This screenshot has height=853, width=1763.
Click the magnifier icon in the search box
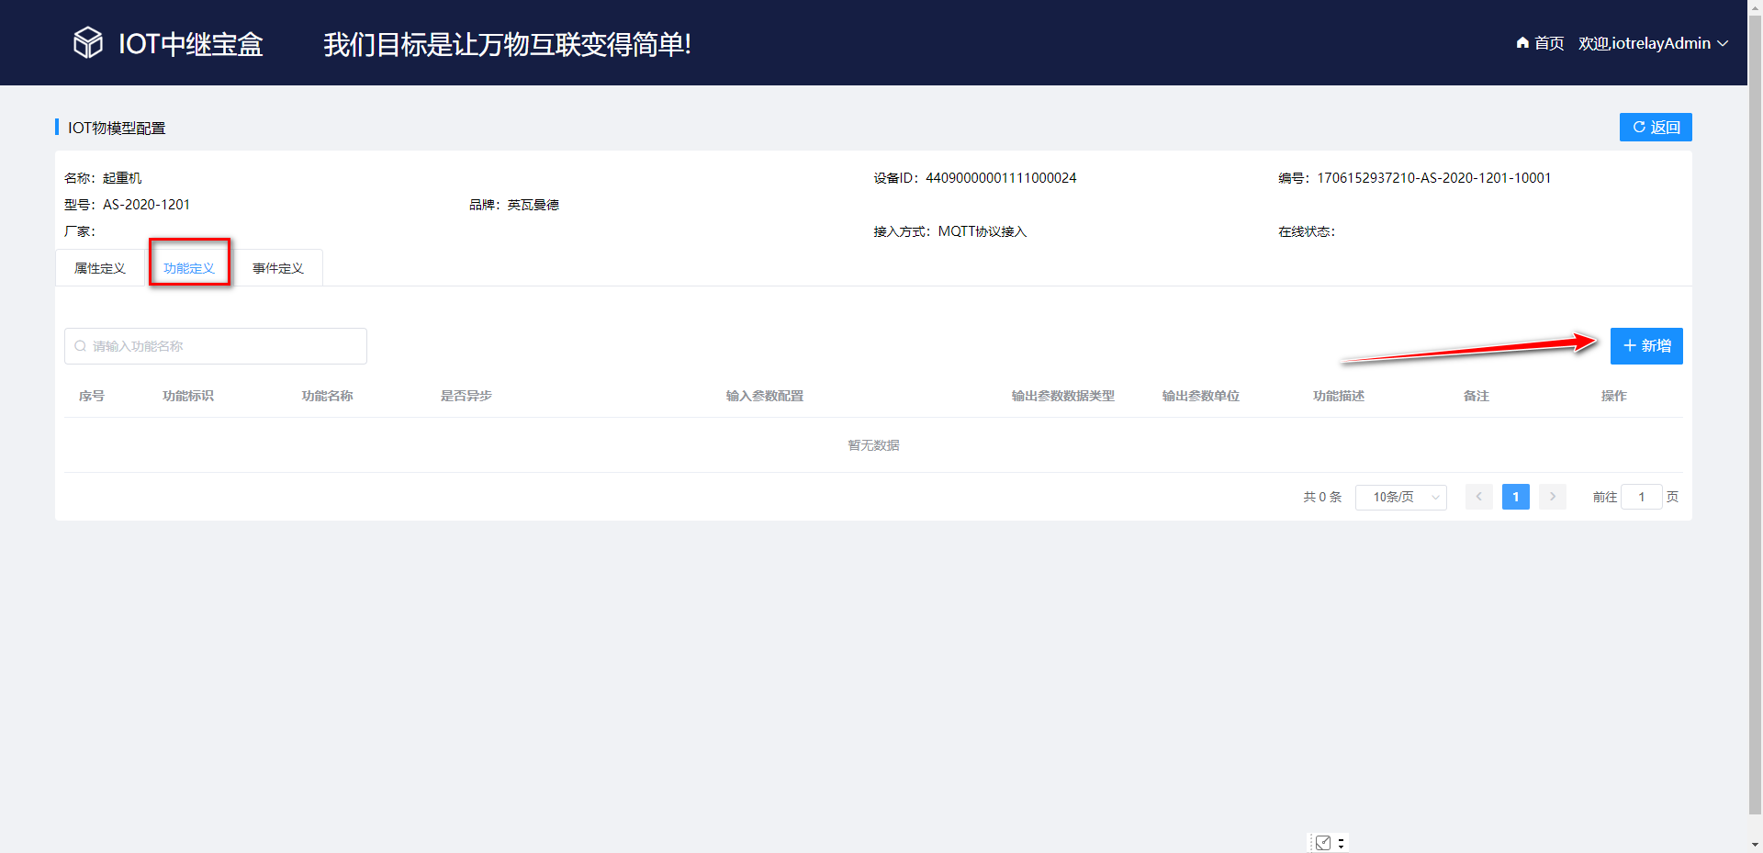[81, 346]
